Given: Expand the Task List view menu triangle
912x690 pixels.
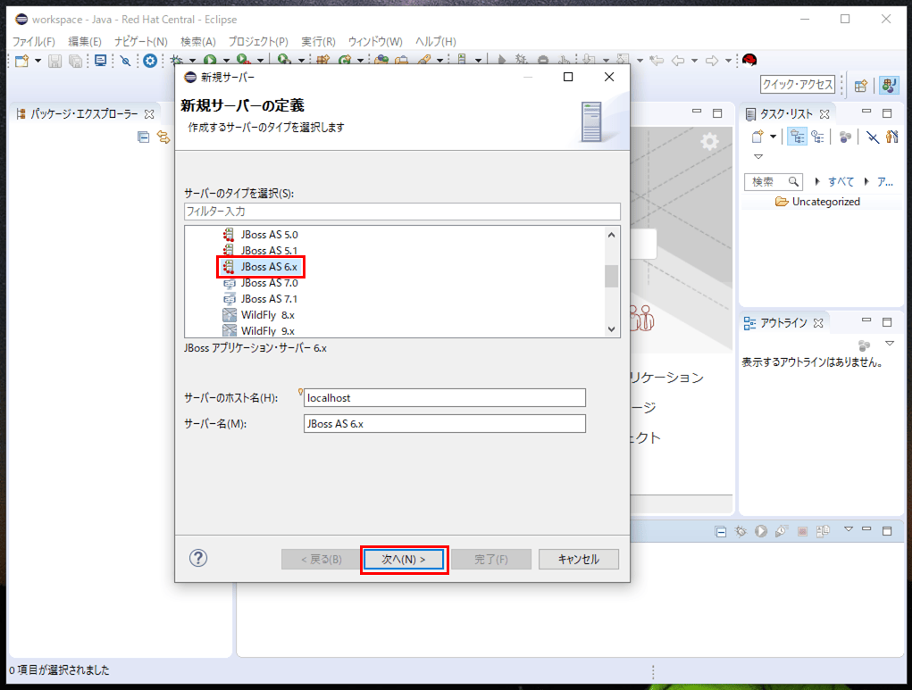Looking at the screenshot, I should pyautogui.click(x=758, y=156).
